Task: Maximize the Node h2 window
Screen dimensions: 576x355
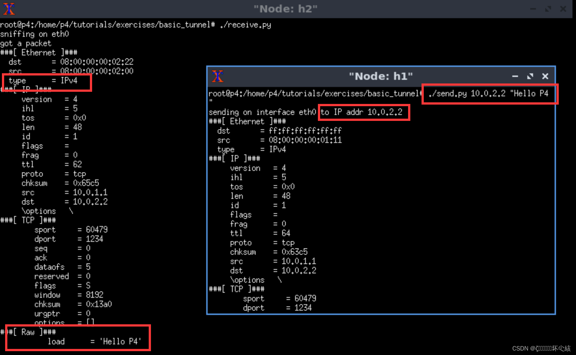Action: coord(548,9)
